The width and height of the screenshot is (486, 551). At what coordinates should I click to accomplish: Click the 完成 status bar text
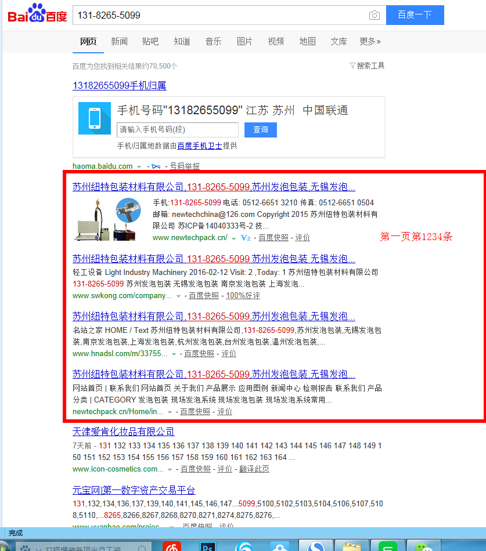point(16,533)
